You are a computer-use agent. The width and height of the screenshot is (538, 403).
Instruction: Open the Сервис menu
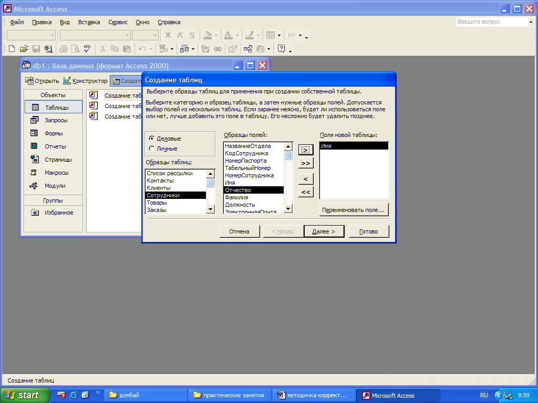coord(118,22)
